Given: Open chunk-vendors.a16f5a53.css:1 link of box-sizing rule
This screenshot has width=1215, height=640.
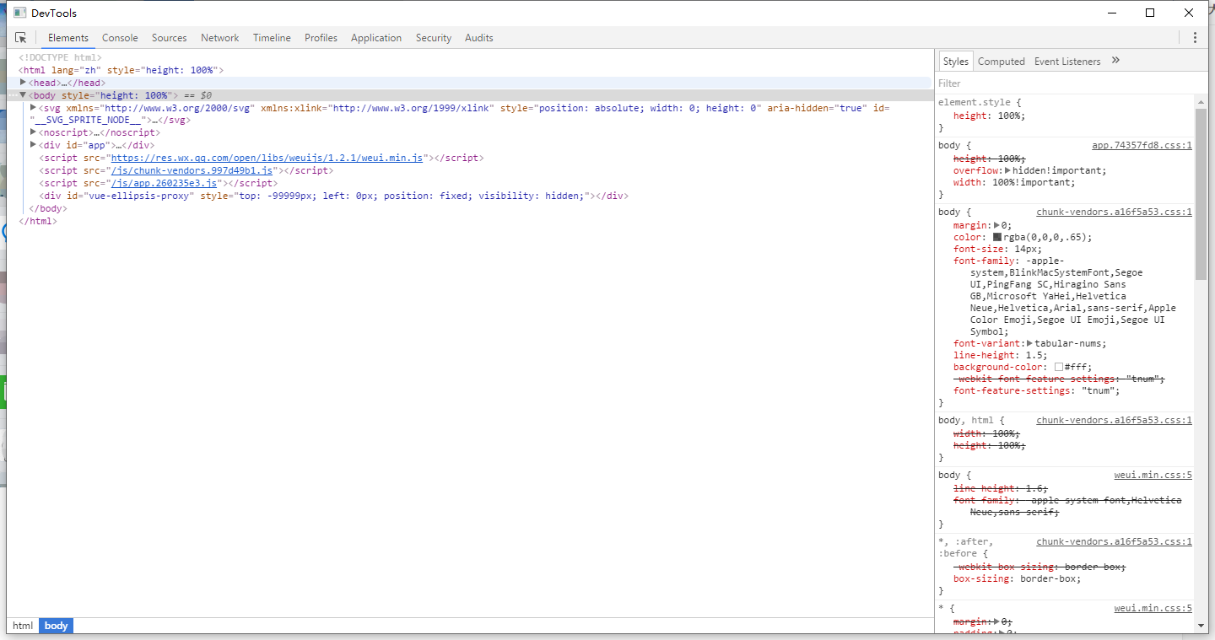Looking at the screenshot, I should tap(1114, 541).
